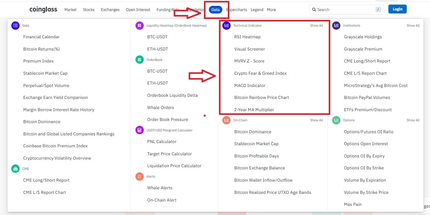Show all On-Chain items

point(317,120)
